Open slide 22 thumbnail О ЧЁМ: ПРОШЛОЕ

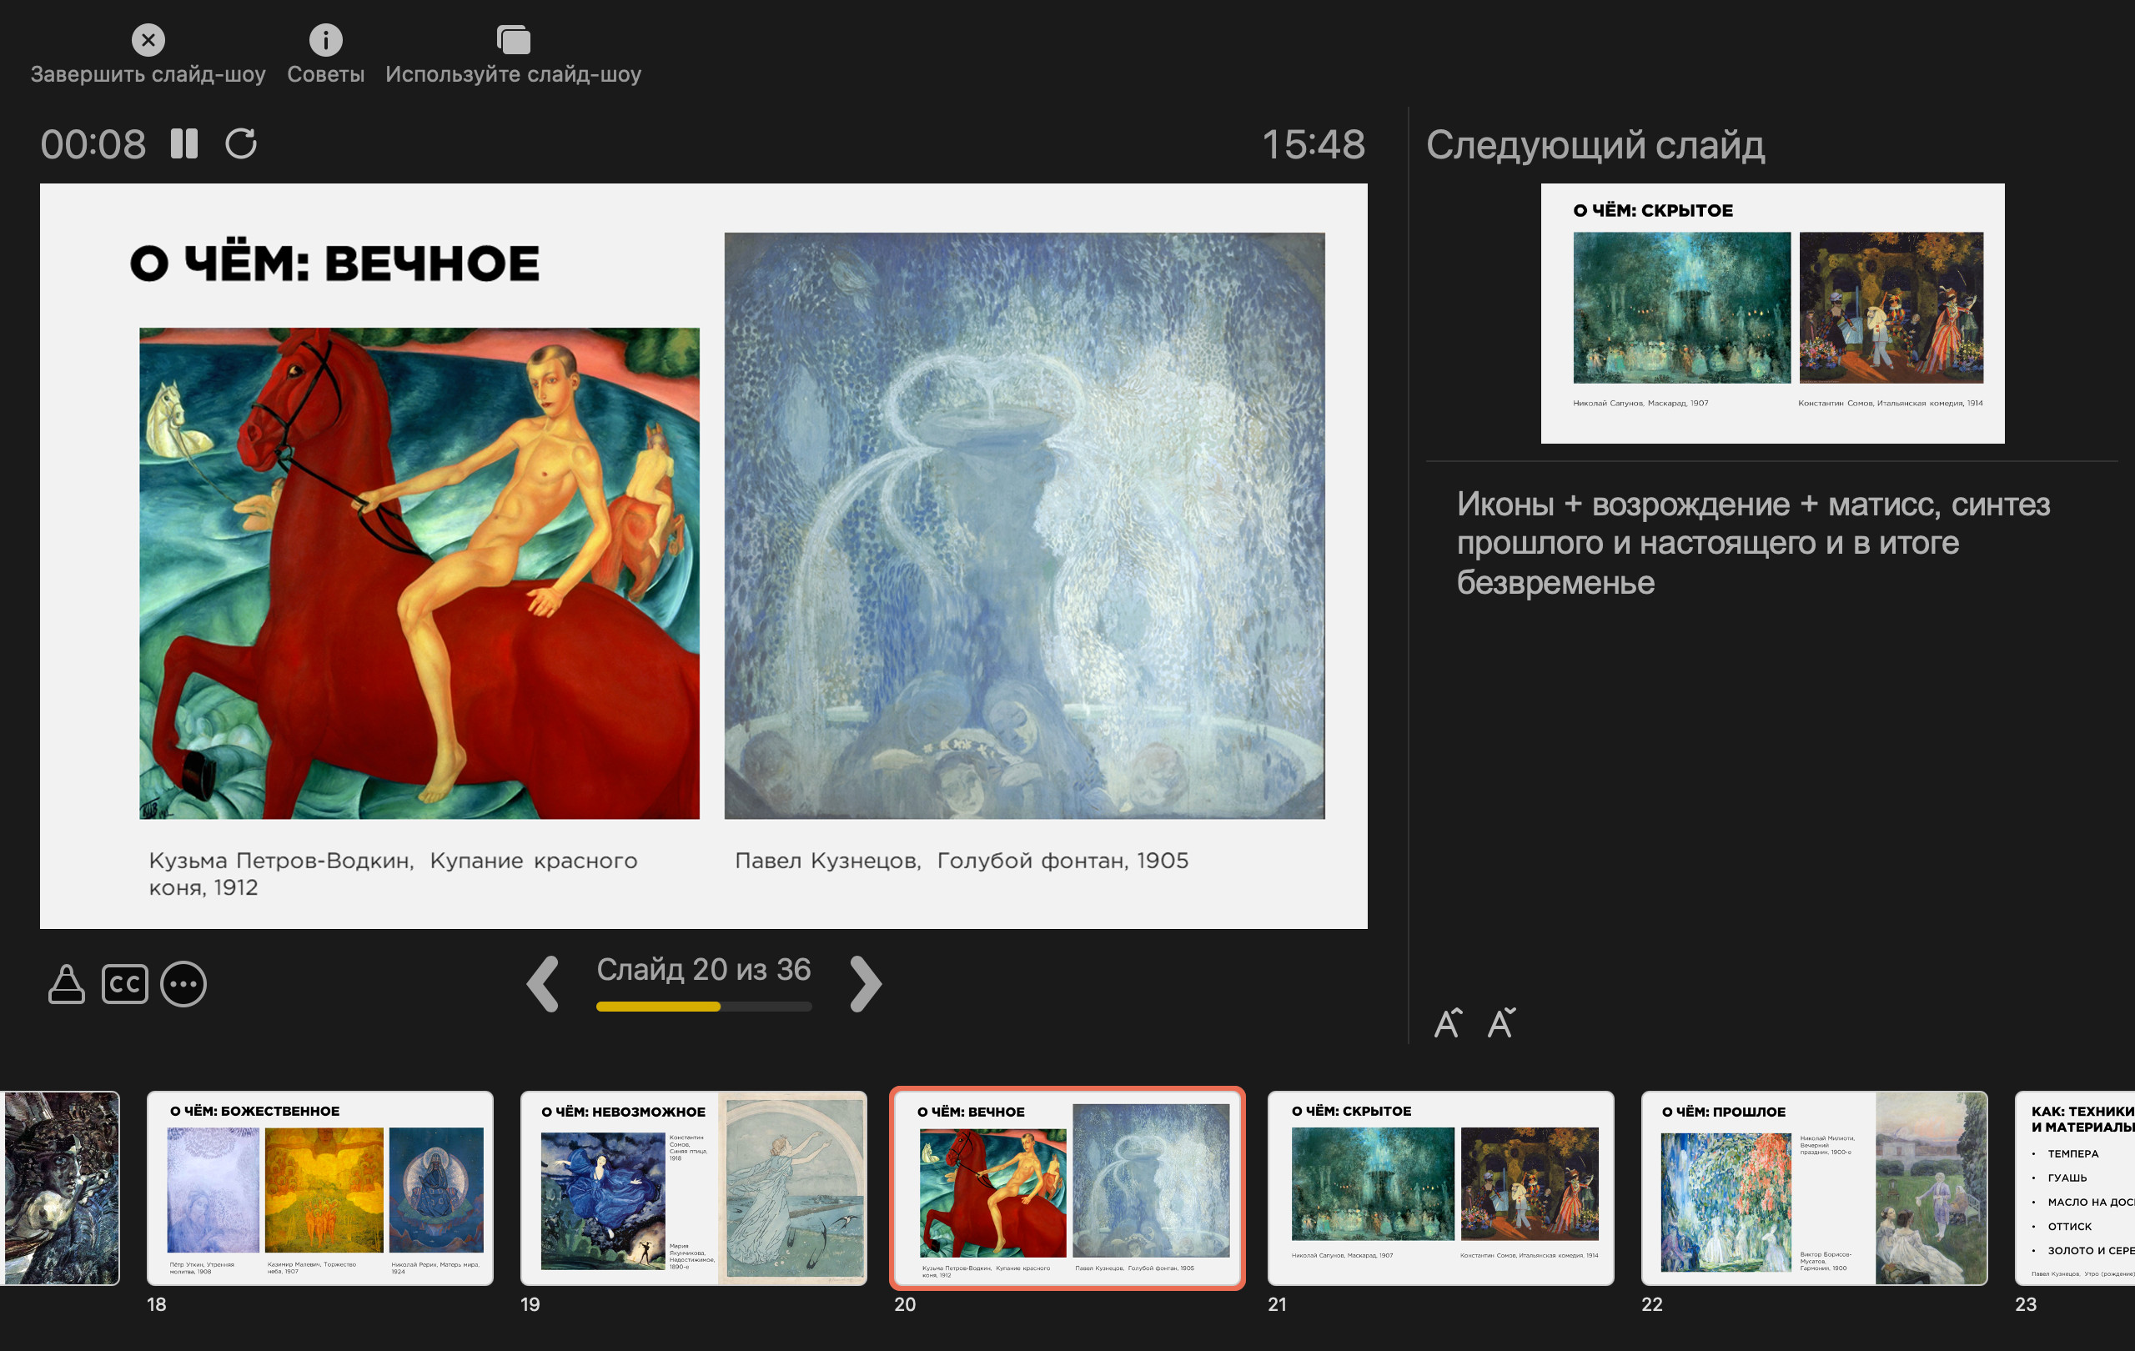click(x=1814, y=1188)
